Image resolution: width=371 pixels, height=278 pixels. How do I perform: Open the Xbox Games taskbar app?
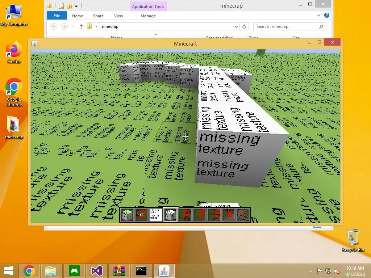pyautogui.click(x=74, y=271)
